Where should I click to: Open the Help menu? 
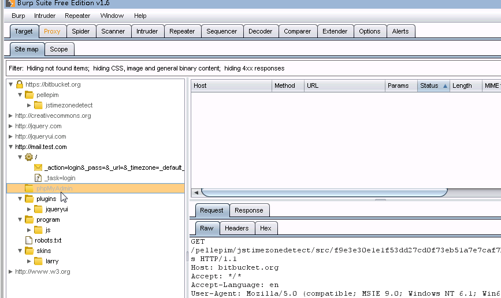point(140,16)
